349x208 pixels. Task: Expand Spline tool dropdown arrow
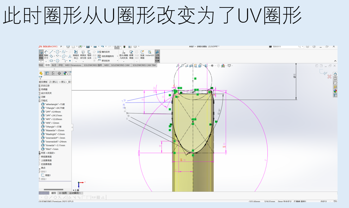(67, 52)
